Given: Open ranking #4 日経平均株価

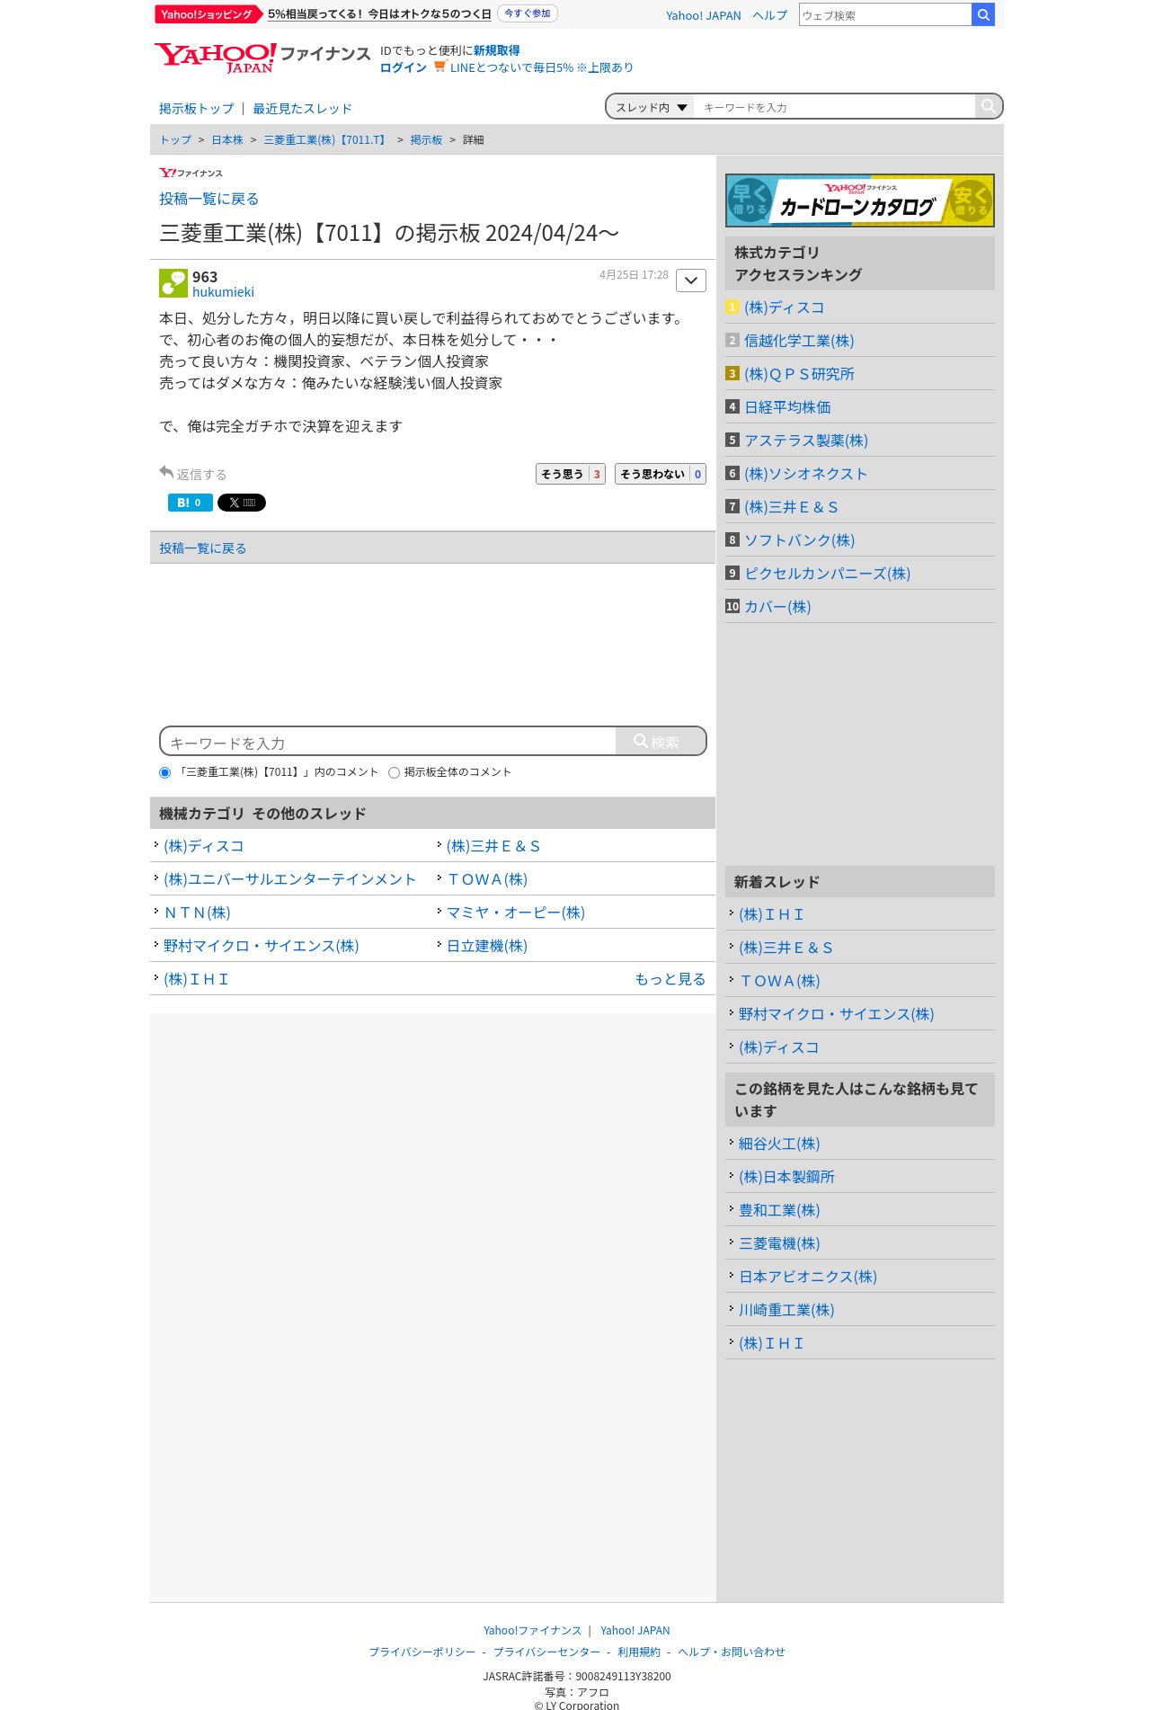Looking at the screenshot, I should coord(787,407).
